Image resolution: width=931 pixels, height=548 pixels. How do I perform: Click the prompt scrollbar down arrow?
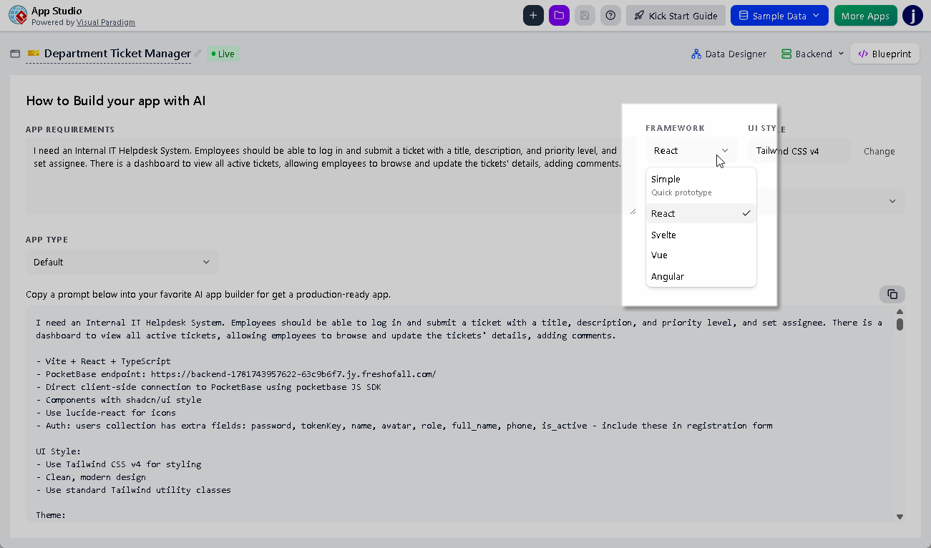coord(900,517)
